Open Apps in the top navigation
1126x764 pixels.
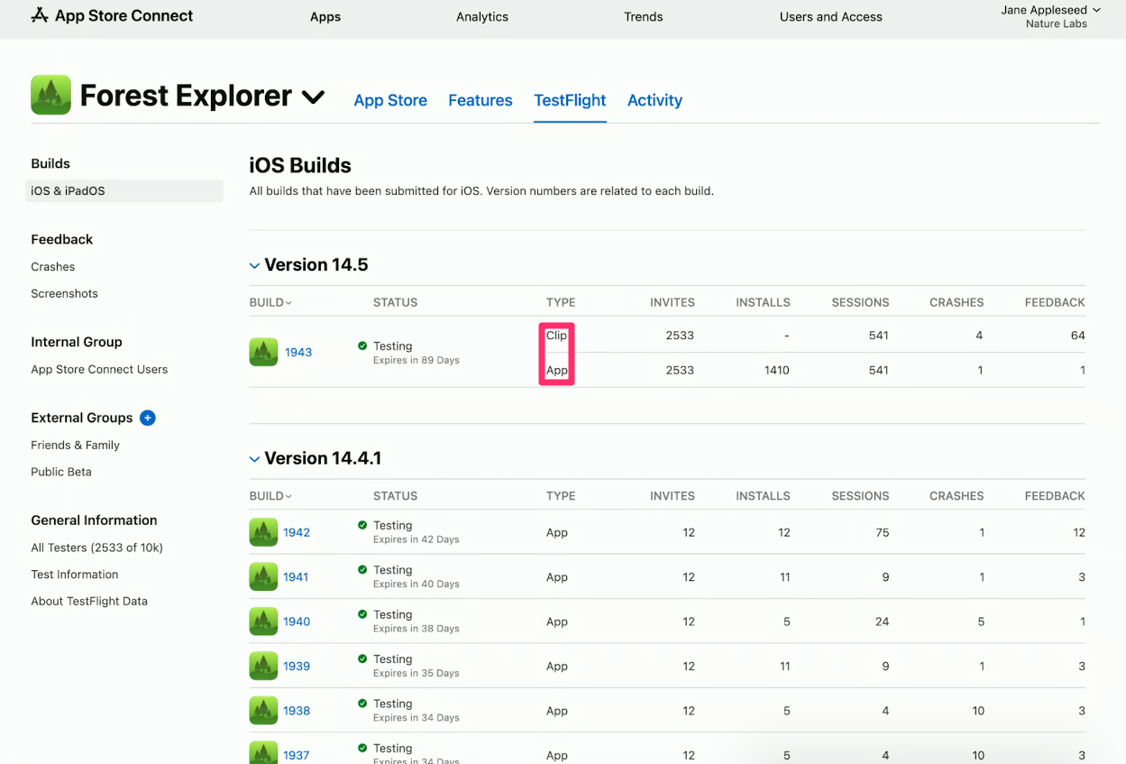click(x=325, y=16)
